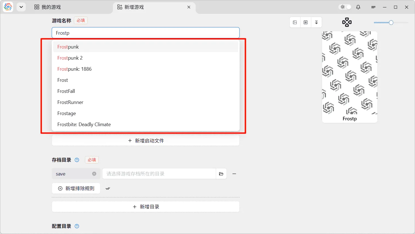Screen dimensions: 415x234
Task: Open the hamburger lines menu in title bar
Action: 373,7
